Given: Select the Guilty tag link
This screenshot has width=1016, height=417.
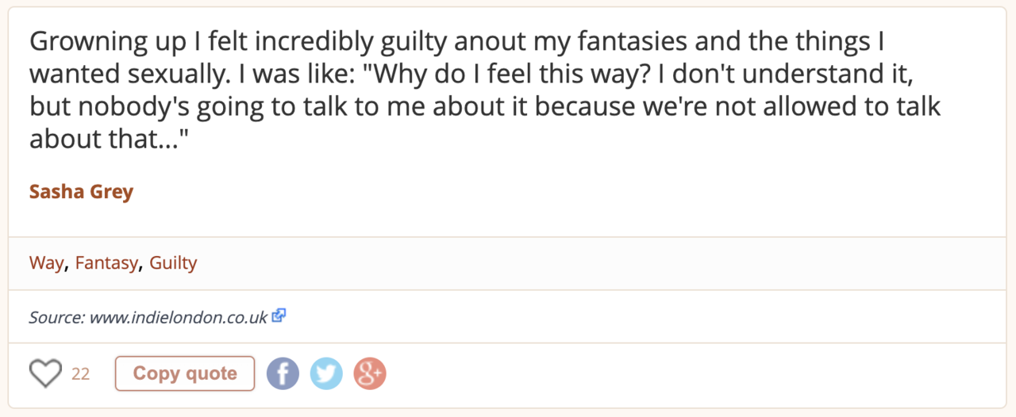Looking at the screenshot, I should point(173,263).
